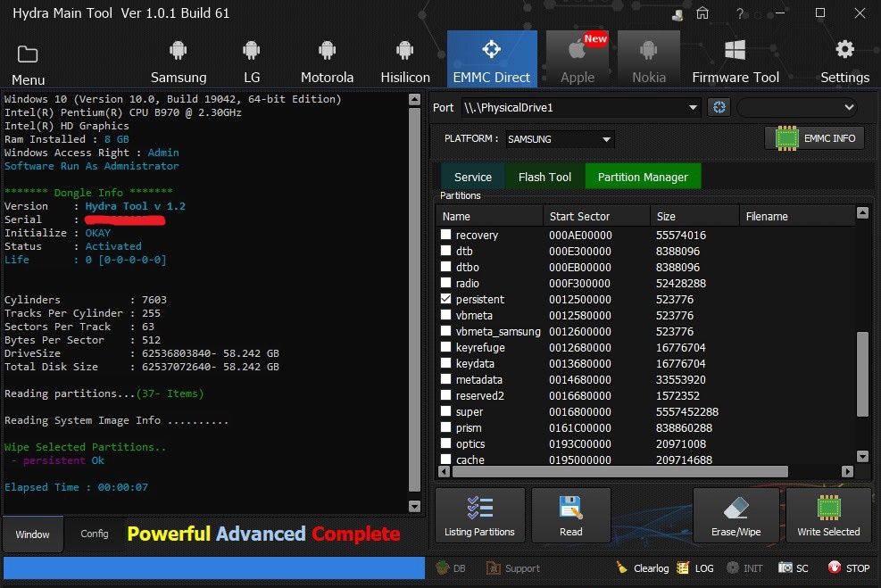Switch to the Flash Tool tab
The image size is (881, 588).
point(544,177)
